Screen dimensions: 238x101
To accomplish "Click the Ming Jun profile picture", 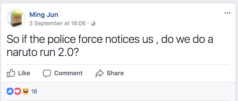I will click(x=16, y=18).
